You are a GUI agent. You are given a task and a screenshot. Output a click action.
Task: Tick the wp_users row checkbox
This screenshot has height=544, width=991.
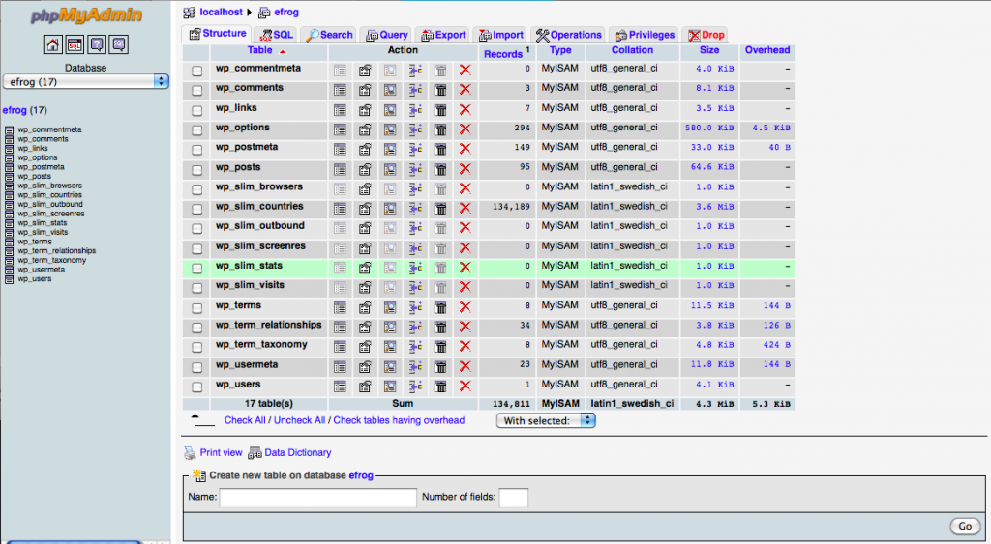click(197, 387)
